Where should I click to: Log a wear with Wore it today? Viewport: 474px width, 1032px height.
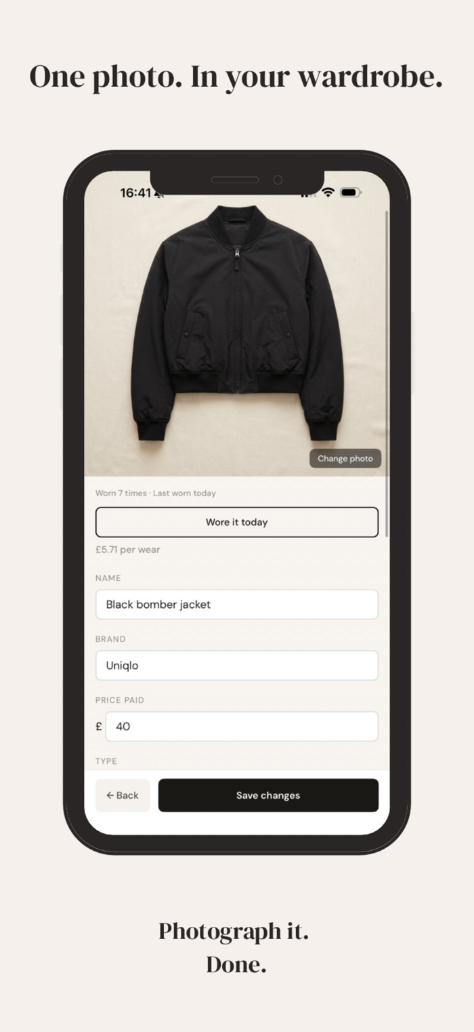click(x=237, y=522)
